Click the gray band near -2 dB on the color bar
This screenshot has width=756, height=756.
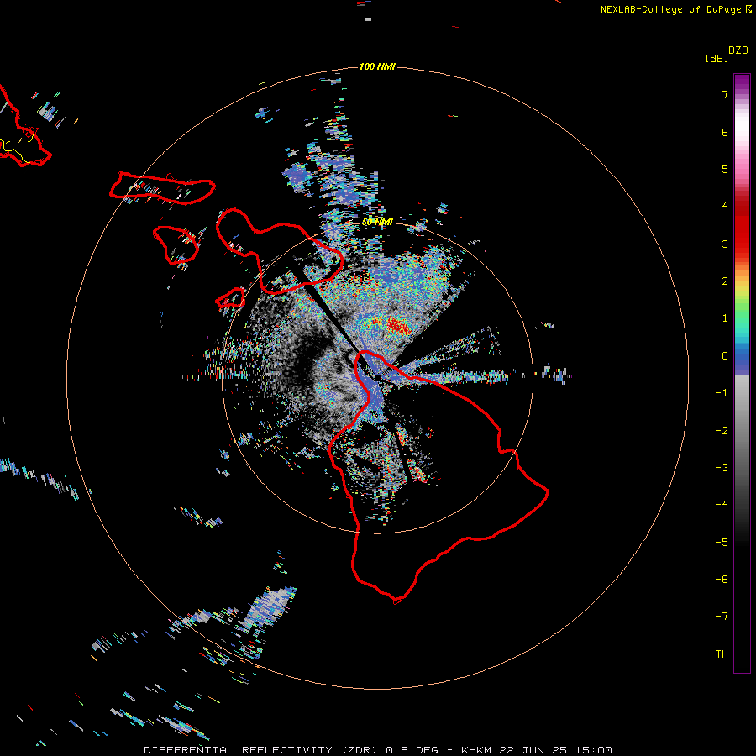pos(742,429)
